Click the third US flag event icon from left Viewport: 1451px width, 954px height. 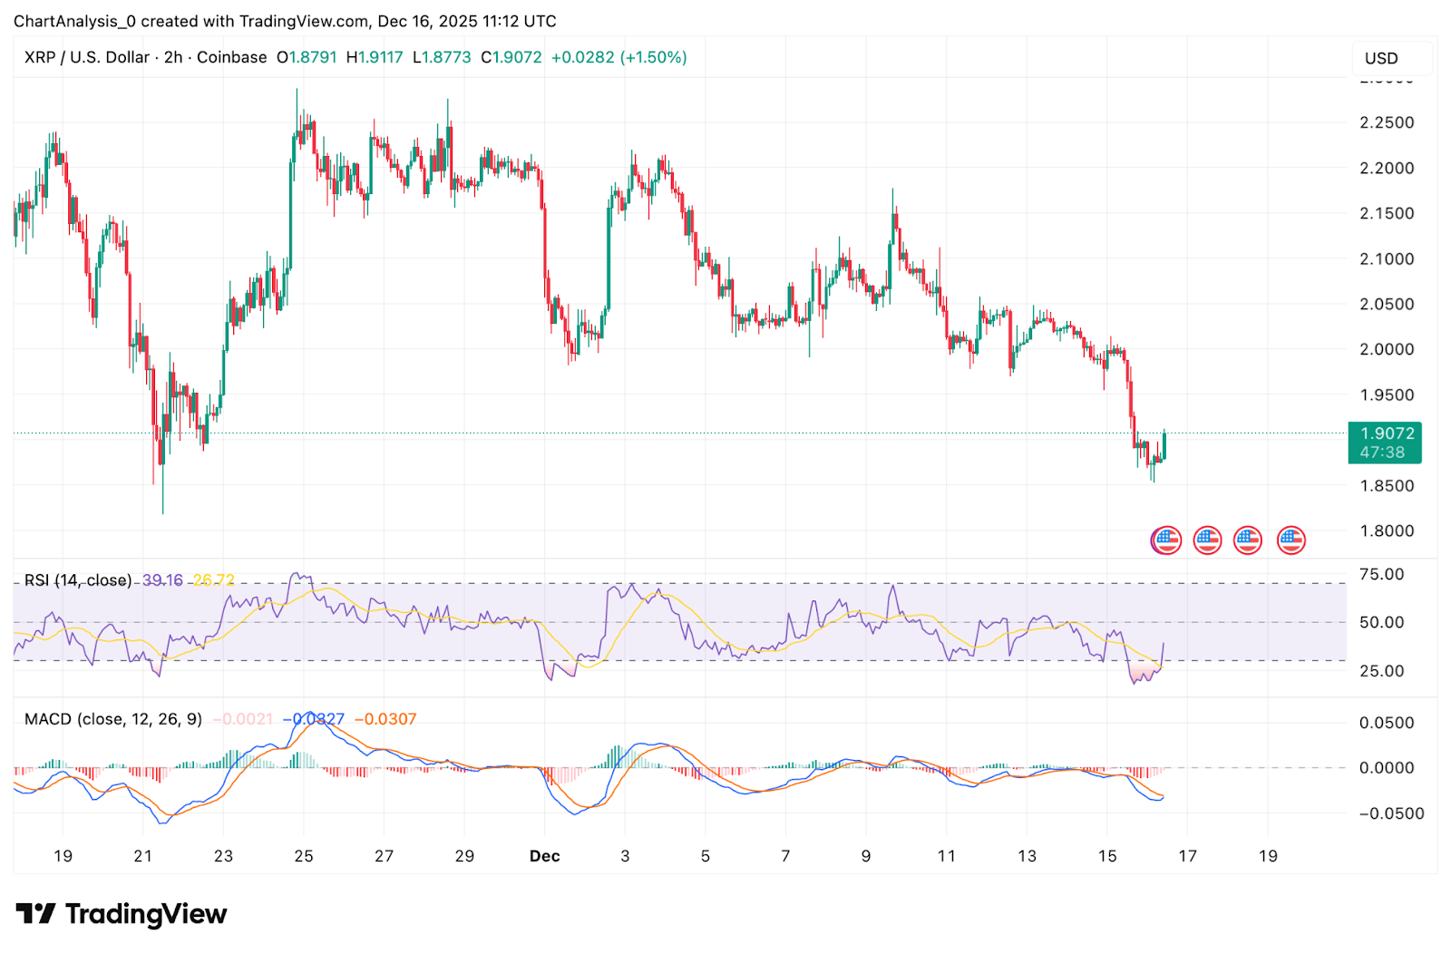point(1248,540)
